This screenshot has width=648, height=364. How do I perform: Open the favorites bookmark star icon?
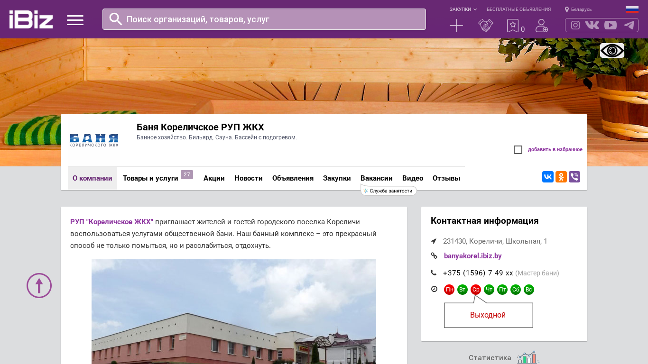coord(513,26)
